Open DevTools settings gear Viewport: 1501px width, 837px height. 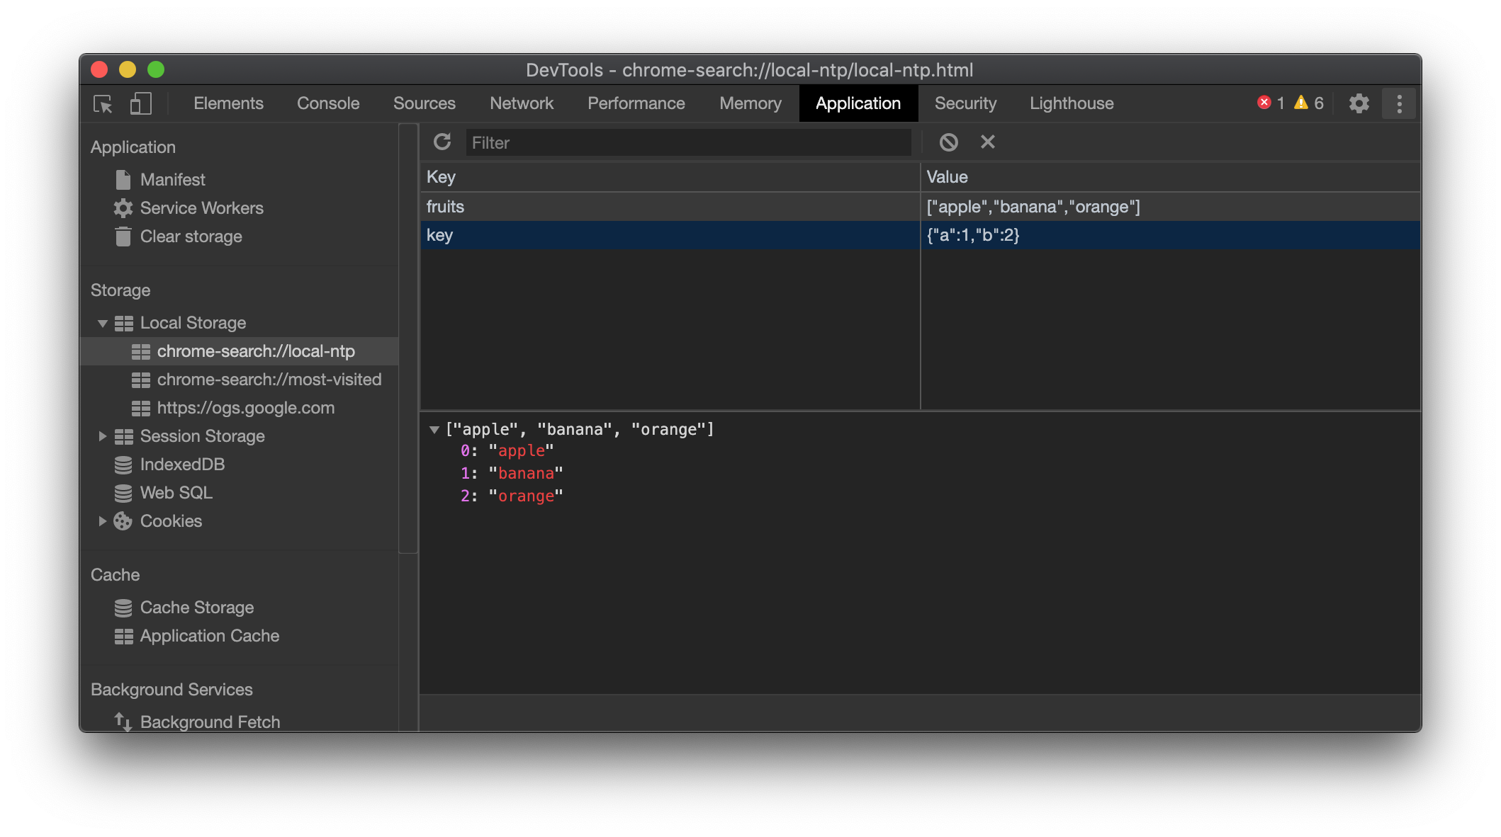click(1359, 103)
